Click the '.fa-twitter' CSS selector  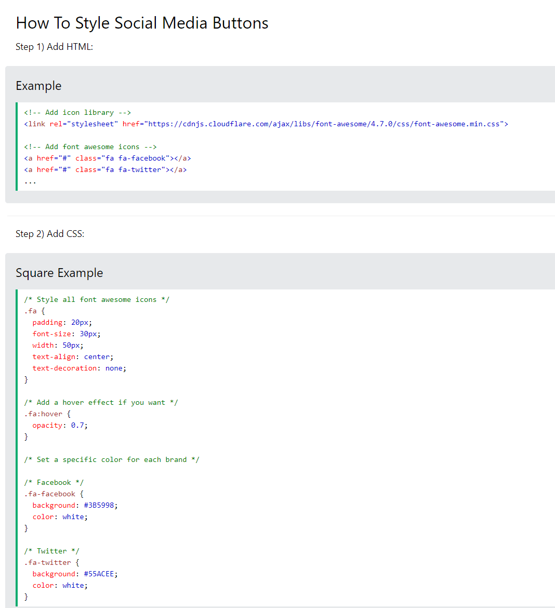click(x=48, y=563)
